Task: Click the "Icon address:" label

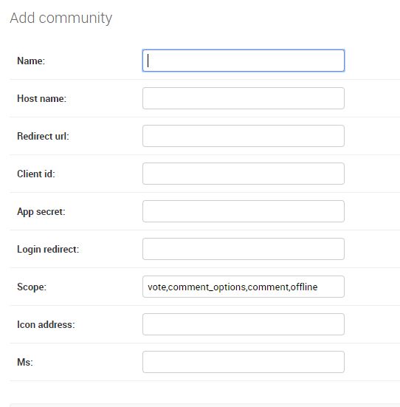Action: (x=46, y=324)
